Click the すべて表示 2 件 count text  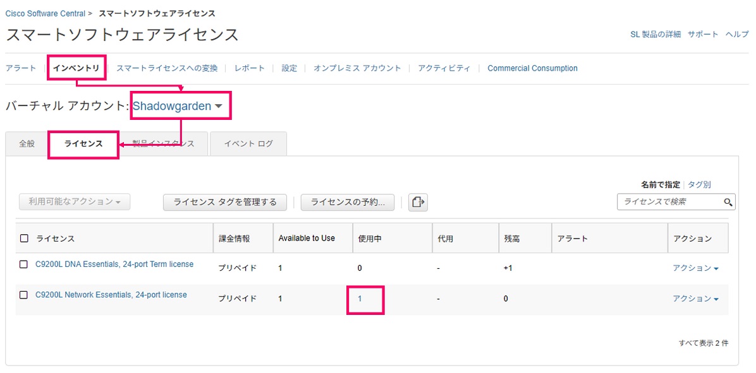click(x=704, y=343)
